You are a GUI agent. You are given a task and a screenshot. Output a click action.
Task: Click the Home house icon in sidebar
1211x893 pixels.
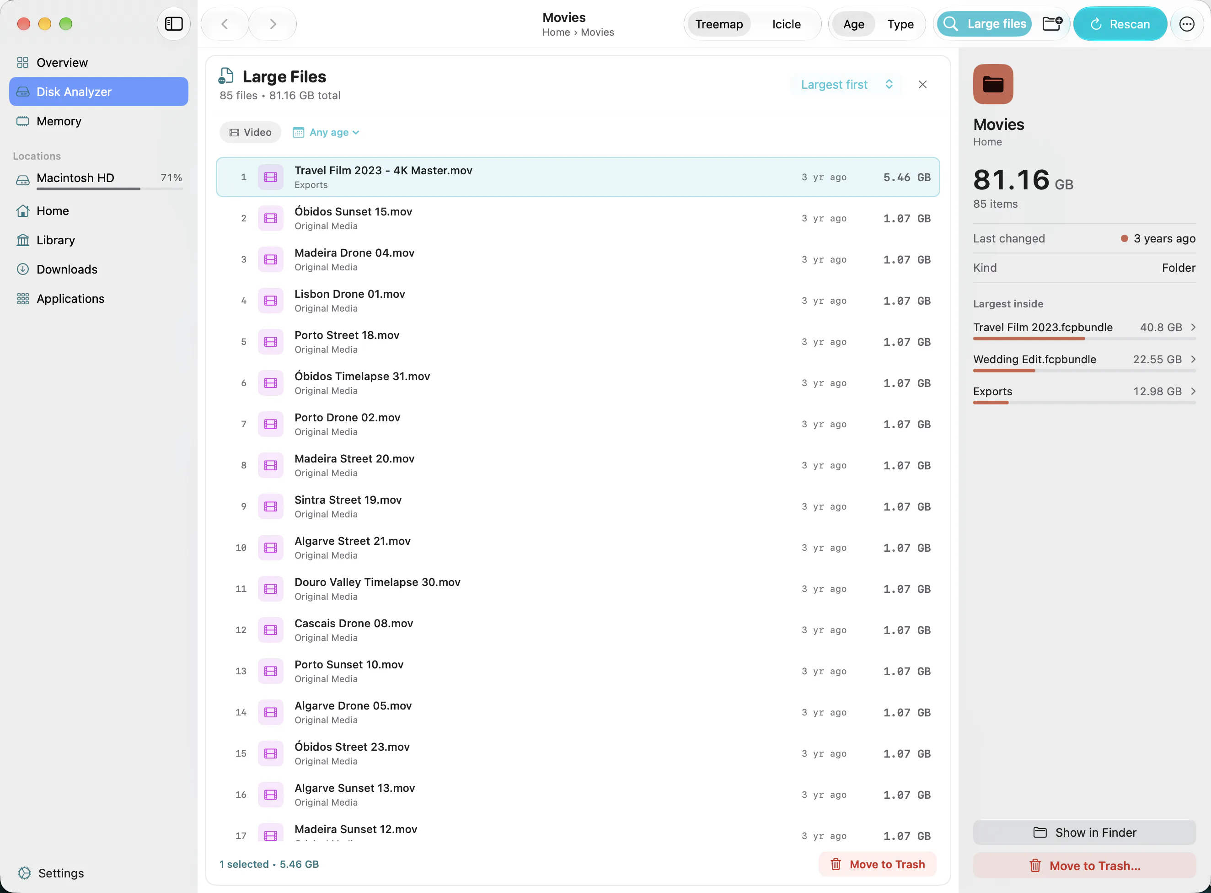click(23, 211)
